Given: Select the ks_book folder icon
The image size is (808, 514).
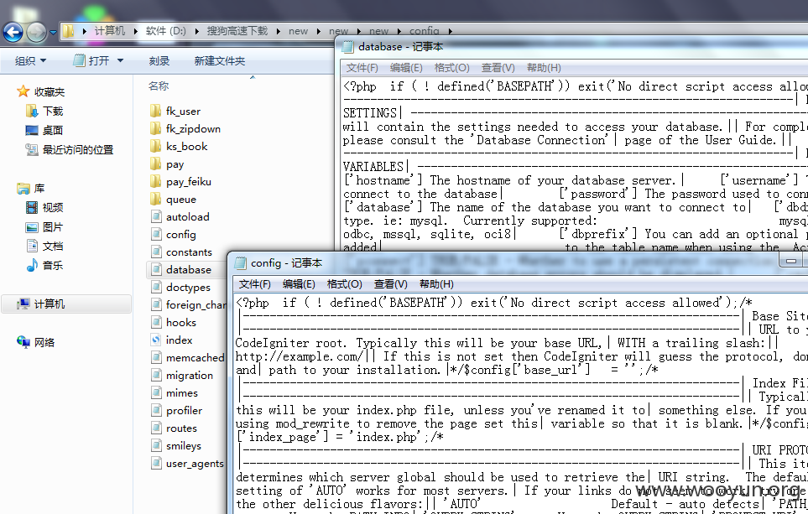Looking at the screenshot, I should (x=155, y=146).
